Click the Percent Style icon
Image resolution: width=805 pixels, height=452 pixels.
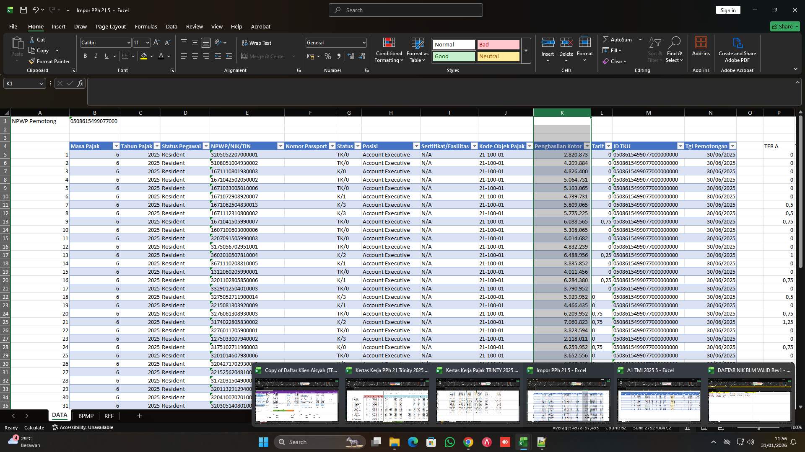[328, 56]
